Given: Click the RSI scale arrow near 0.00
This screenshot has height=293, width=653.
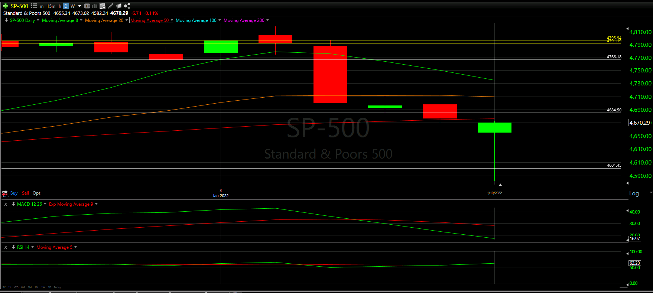Looking at the screenshot, I should 627,285.
